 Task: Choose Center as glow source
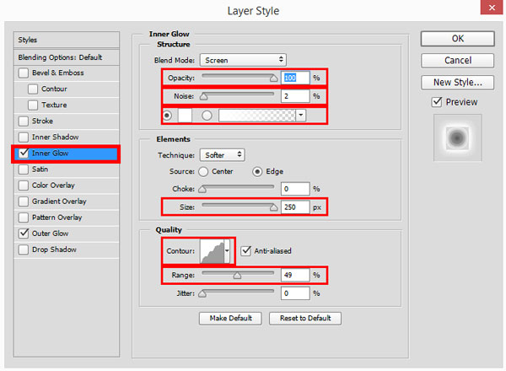click(203, 172)
